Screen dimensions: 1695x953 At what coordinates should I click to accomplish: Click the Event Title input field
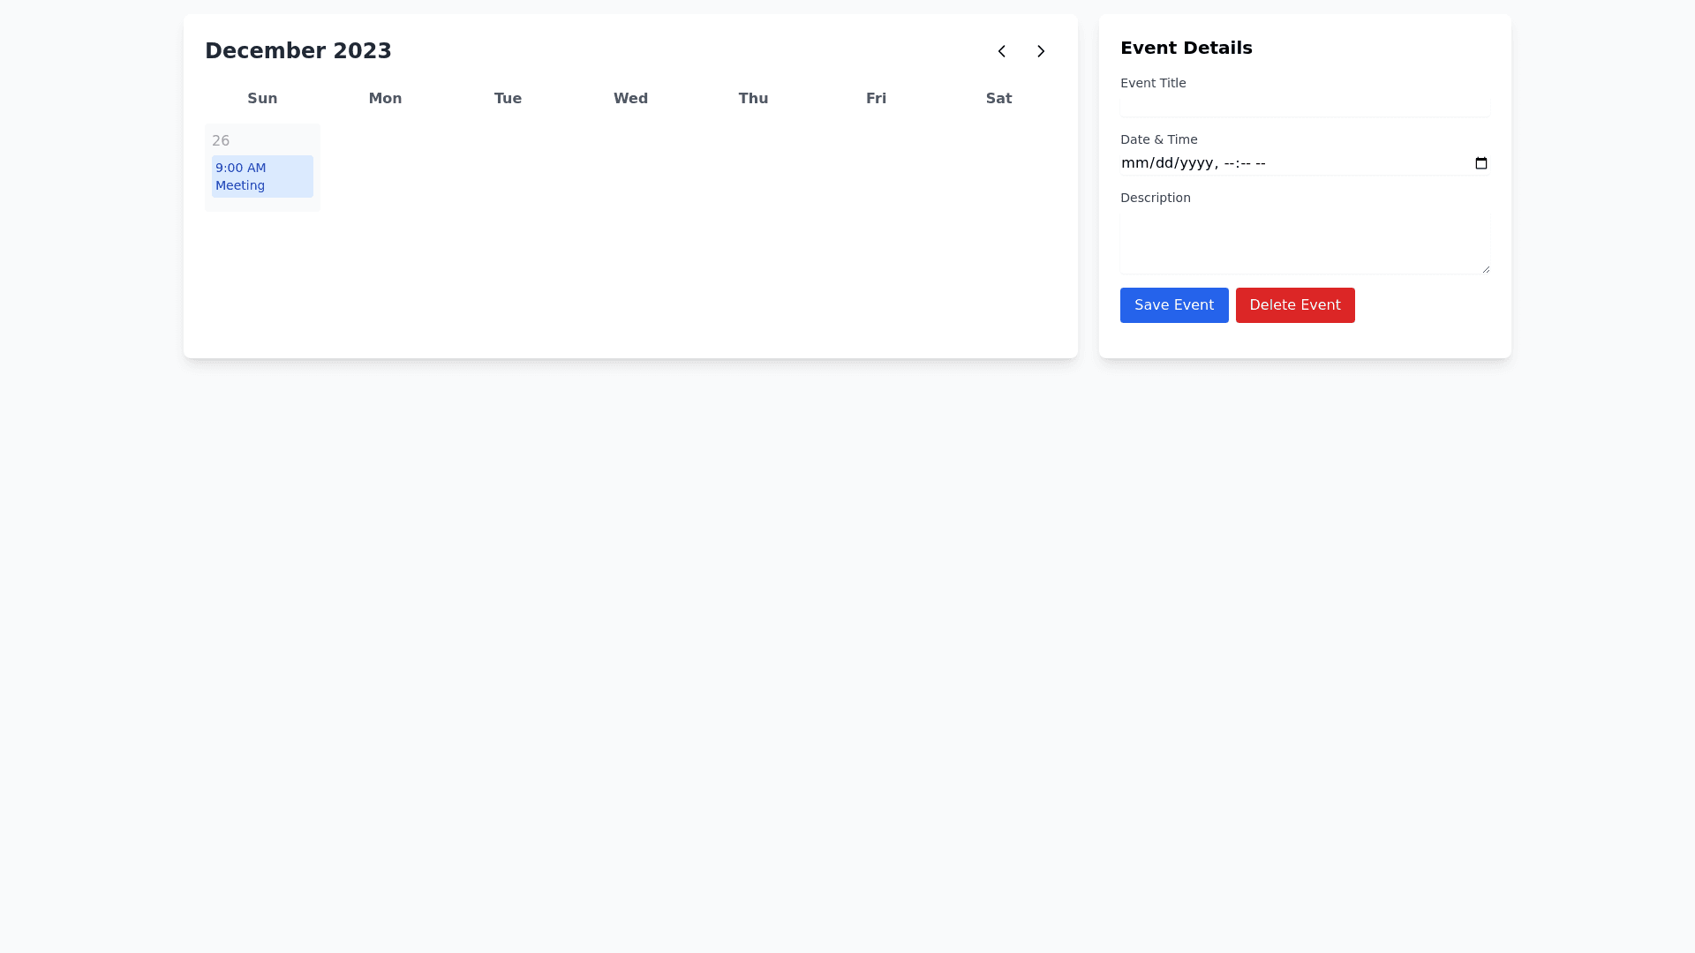tap(1304, 106)
